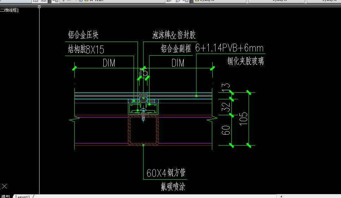This screenshot has width=341, height=198.
Task: Select the 钢化夹胶玻璃 annotation text
Action: [x=245, y=61]
